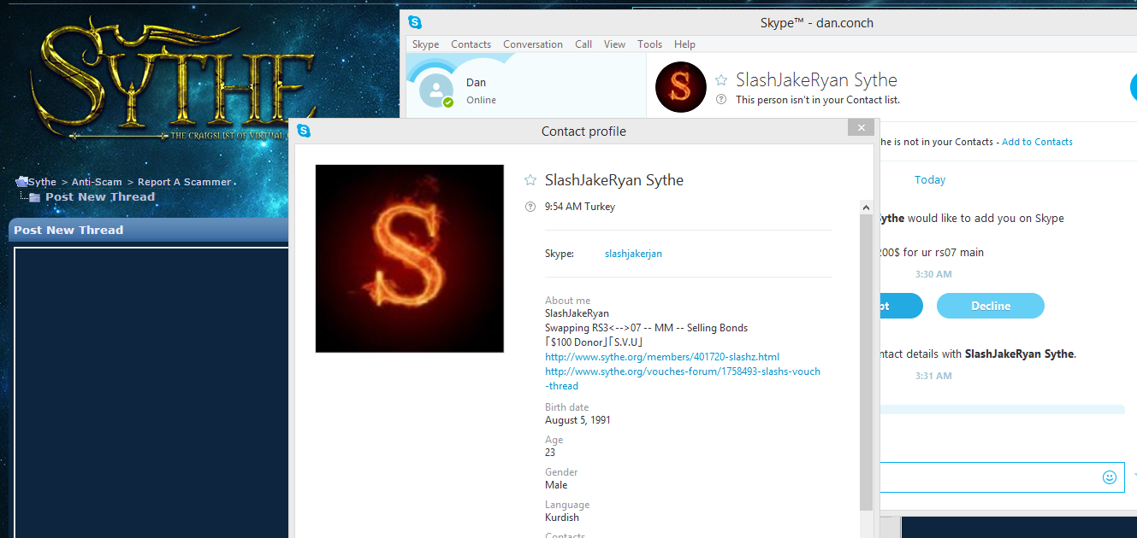Open the sythe.org members slashz link
Viewport: 1137px width, 538px height.
point(662,357)
